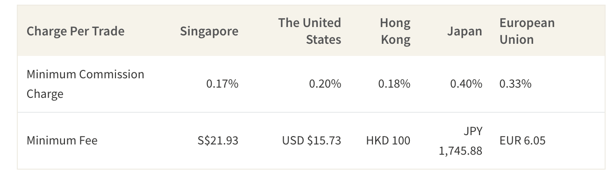This screenshot has width=614, height=178.
Task: Click the 0.17% Singapore commission cell
Action: 222,84
